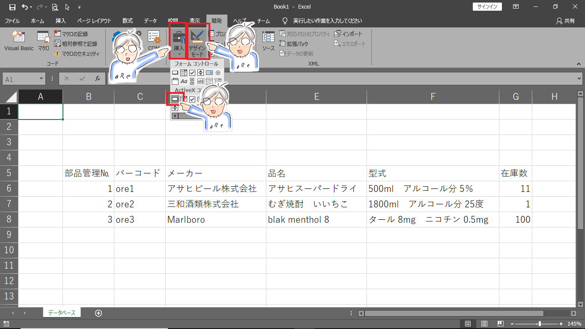Image resolution: width=585 pixels, height=329 pixels.
Task: Insert form control button
Action: click(x=175, y=73)
